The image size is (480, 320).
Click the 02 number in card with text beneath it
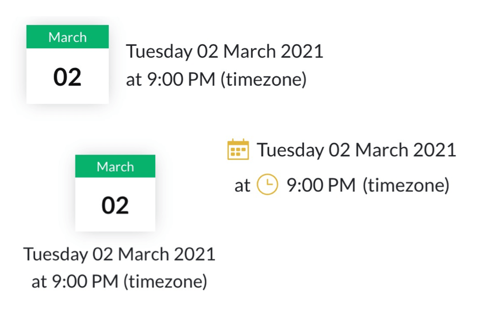pos(115,205)
